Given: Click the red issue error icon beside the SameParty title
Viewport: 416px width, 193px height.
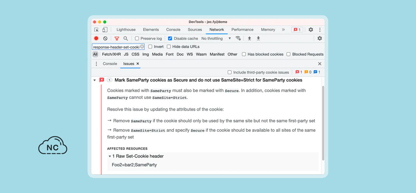Looking at the screenshot, I should click(x=102, y=80).
